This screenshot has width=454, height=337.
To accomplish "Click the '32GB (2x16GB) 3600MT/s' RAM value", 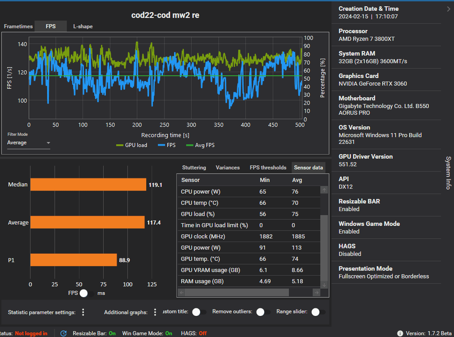I will point(373,61).
